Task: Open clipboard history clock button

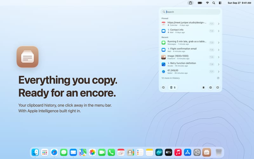Action: 163,87
